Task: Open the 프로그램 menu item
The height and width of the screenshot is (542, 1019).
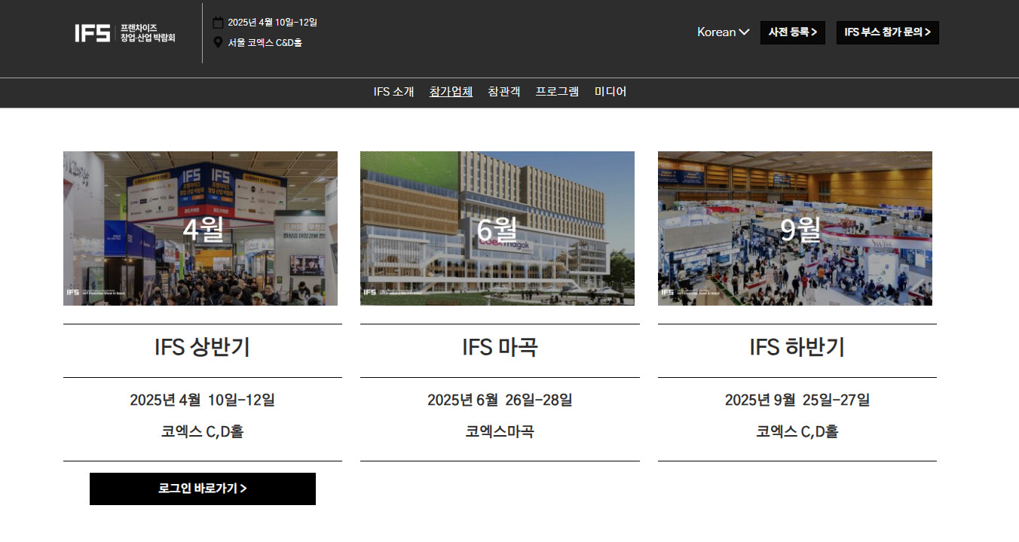Action: pyautogui.click(x=557, y=92)
